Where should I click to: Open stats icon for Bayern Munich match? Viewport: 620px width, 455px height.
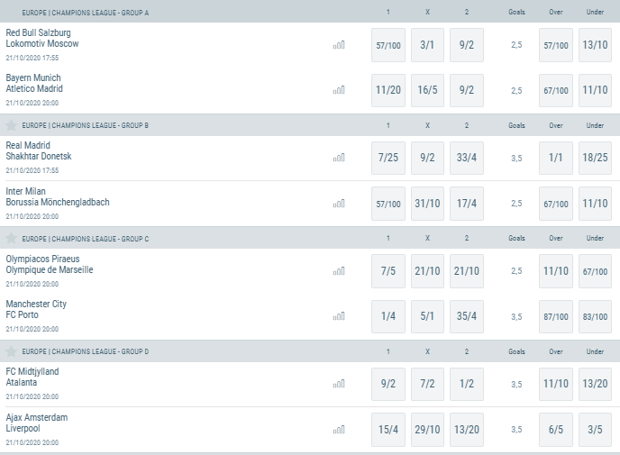[339, 90]
